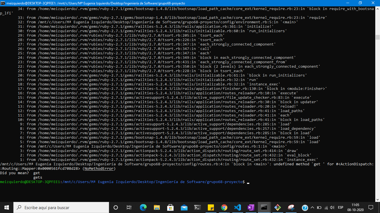This screenshot has width=380, height=213.
Task: Open the Snipping Tool
Action: 291,207
